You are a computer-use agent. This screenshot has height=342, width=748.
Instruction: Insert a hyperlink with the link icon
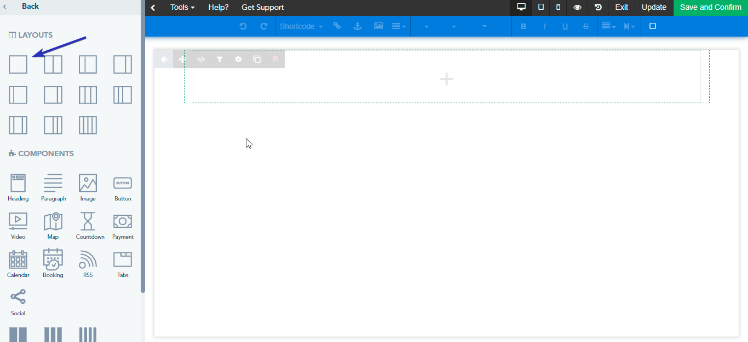[x=337, y=26]
